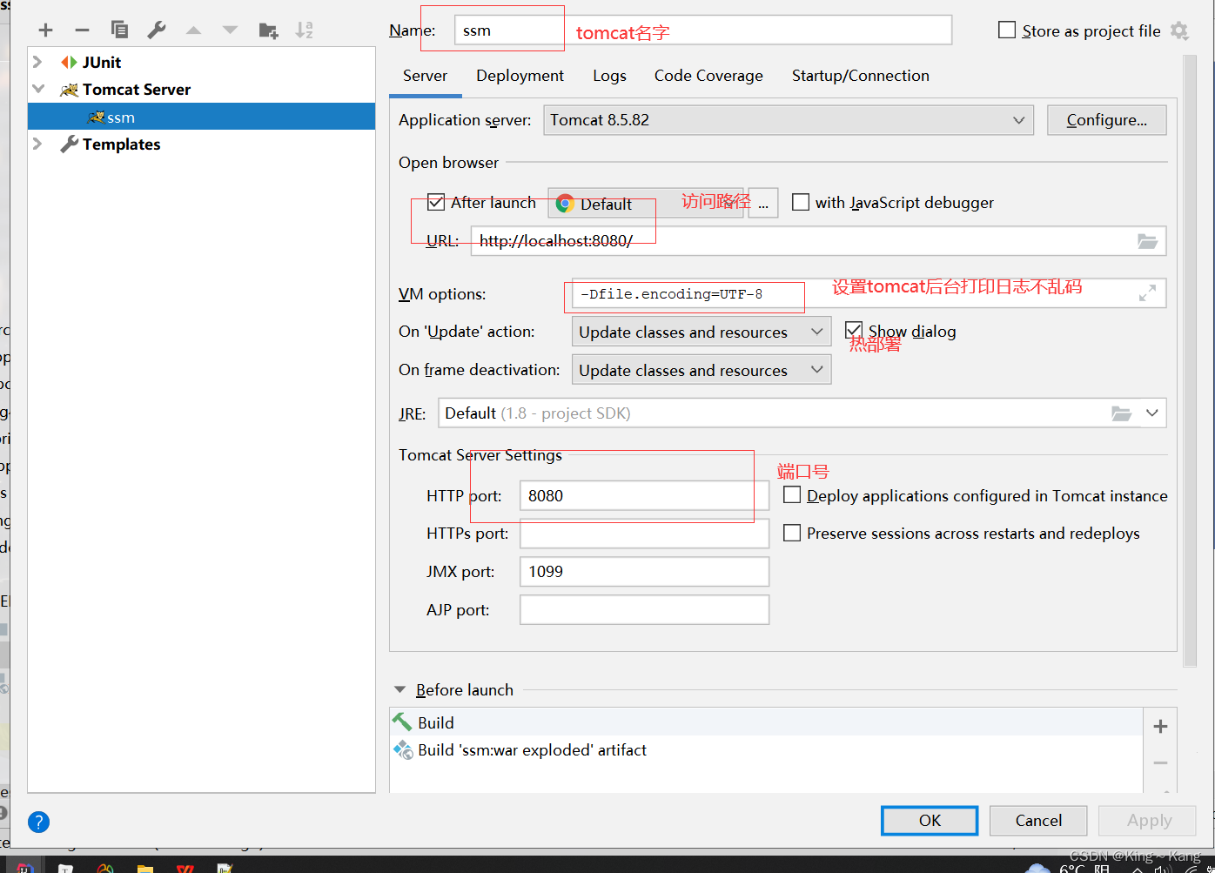Select Build 'ssm:war exploded' artifact task
The width and height of the screenshot is (1215, 873).
[766, 749]
